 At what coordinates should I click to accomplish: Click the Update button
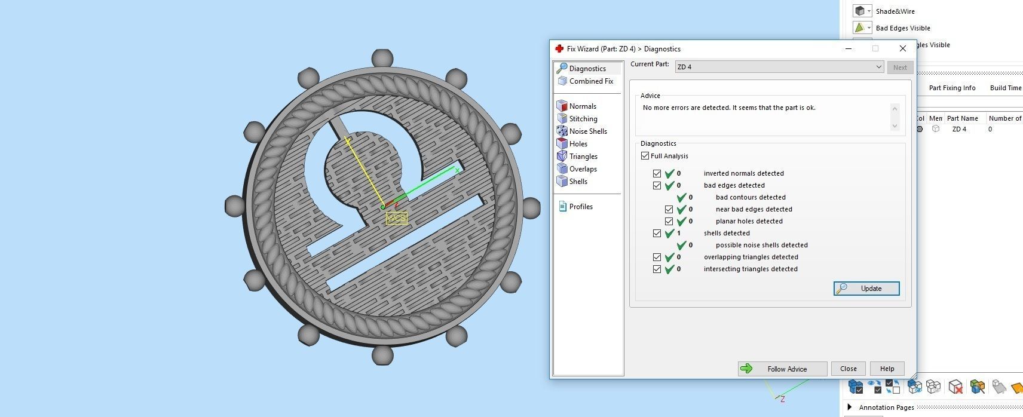pos(866,289)
